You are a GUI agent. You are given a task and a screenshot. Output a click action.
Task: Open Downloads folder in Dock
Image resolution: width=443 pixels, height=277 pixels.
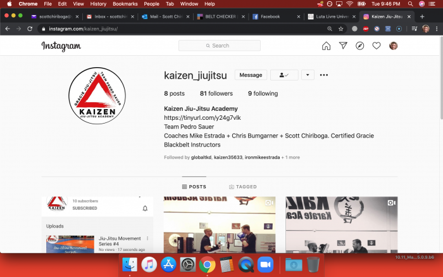coord(294,264)
